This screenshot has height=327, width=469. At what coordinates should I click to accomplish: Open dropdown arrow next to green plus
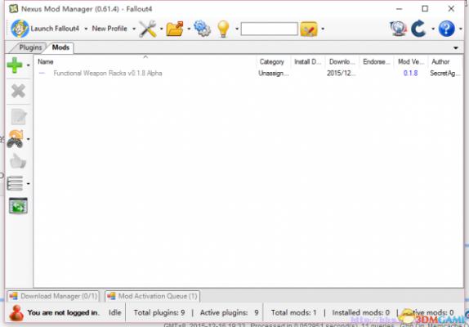pyautogui.click(x=28, y=65)
